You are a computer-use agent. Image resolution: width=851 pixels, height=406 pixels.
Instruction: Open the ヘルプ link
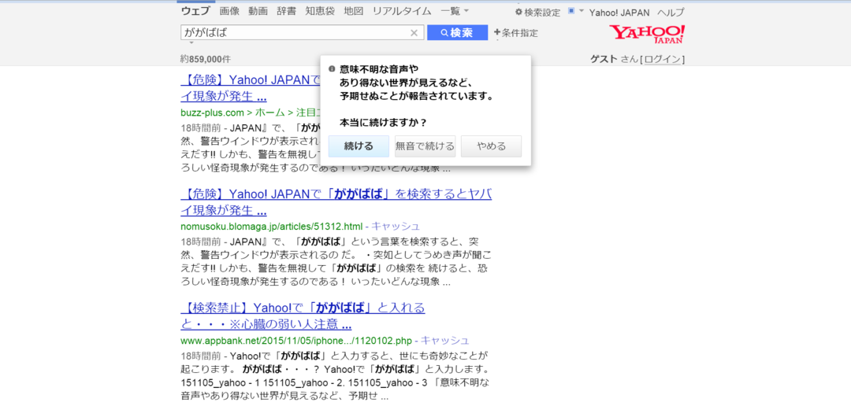tap(671, 13)
